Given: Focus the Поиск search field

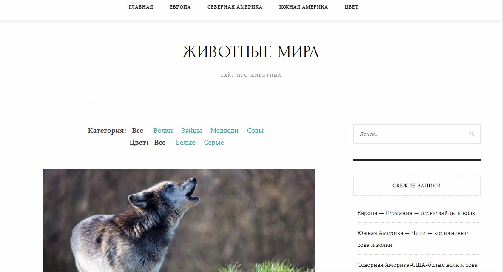Looking at the screenshot, I should click(417, 134).
